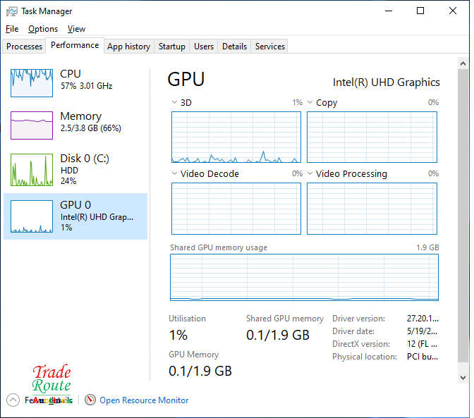Viewport: 474px width, 418px height.
Task: Switch to the App history tab
Action: (x=128, y=47)
